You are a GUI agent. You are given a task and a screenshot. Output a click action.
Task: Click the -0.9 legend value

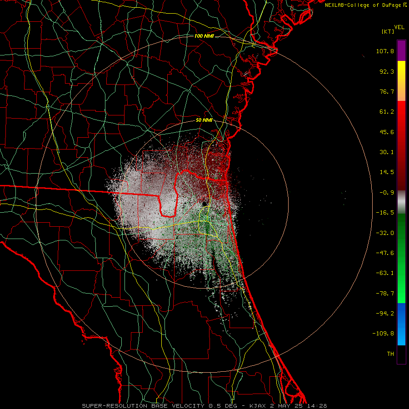pyautogui.click(x=387, y=193)
